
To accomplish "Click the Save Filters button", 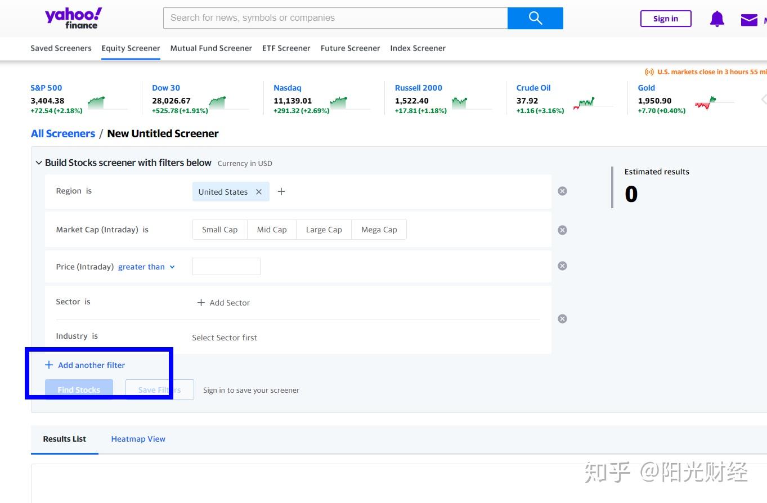I will (x=160, y=390).
